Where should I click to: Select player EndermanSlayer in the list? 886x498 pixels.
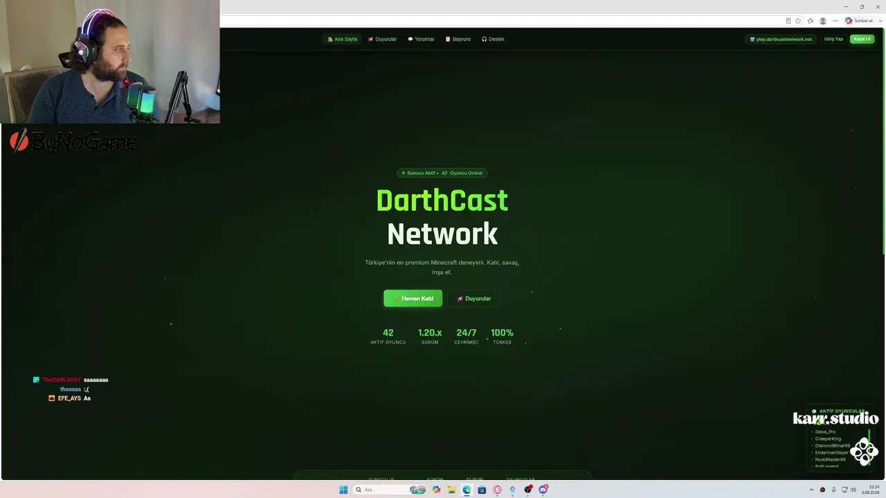tap(831, 452)
